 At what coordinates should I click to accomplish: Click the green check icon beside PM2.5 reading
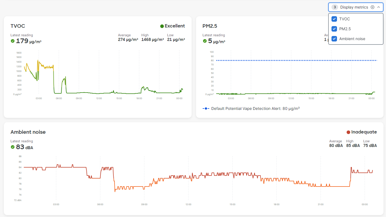point(205,41)
